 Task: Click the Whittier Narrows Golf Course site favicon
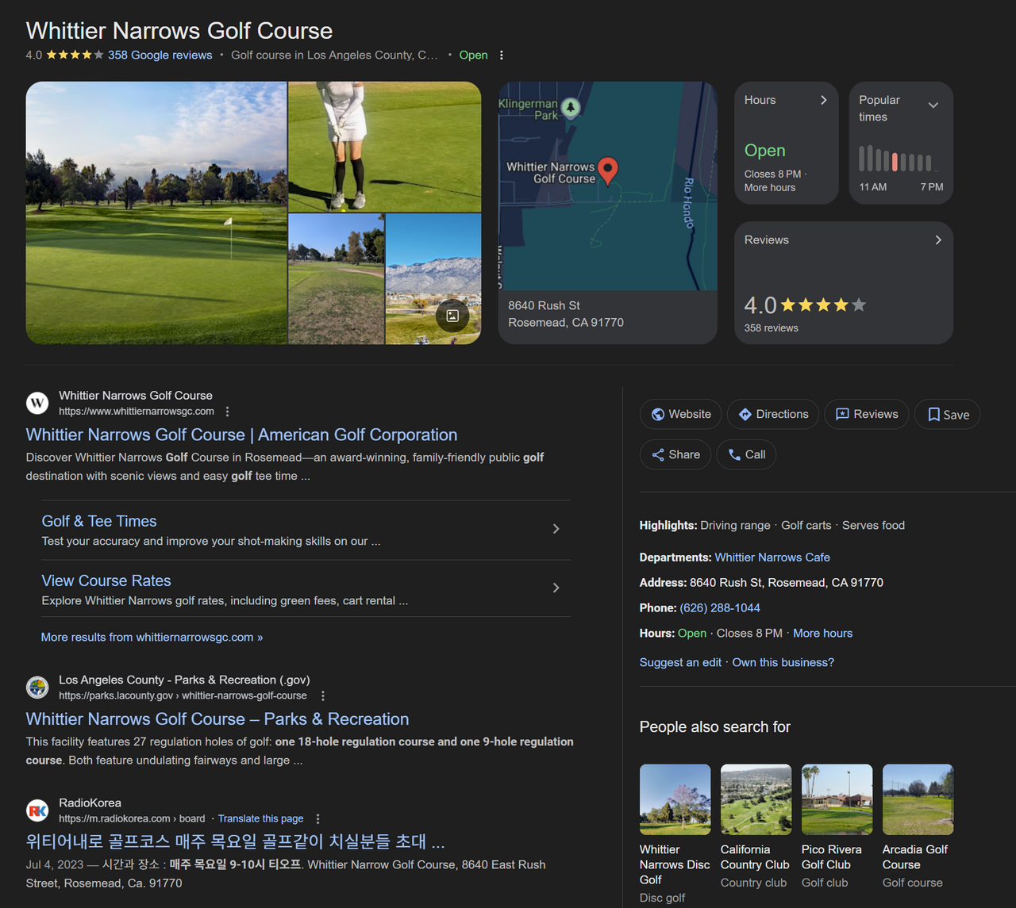(x=37, y=403)
